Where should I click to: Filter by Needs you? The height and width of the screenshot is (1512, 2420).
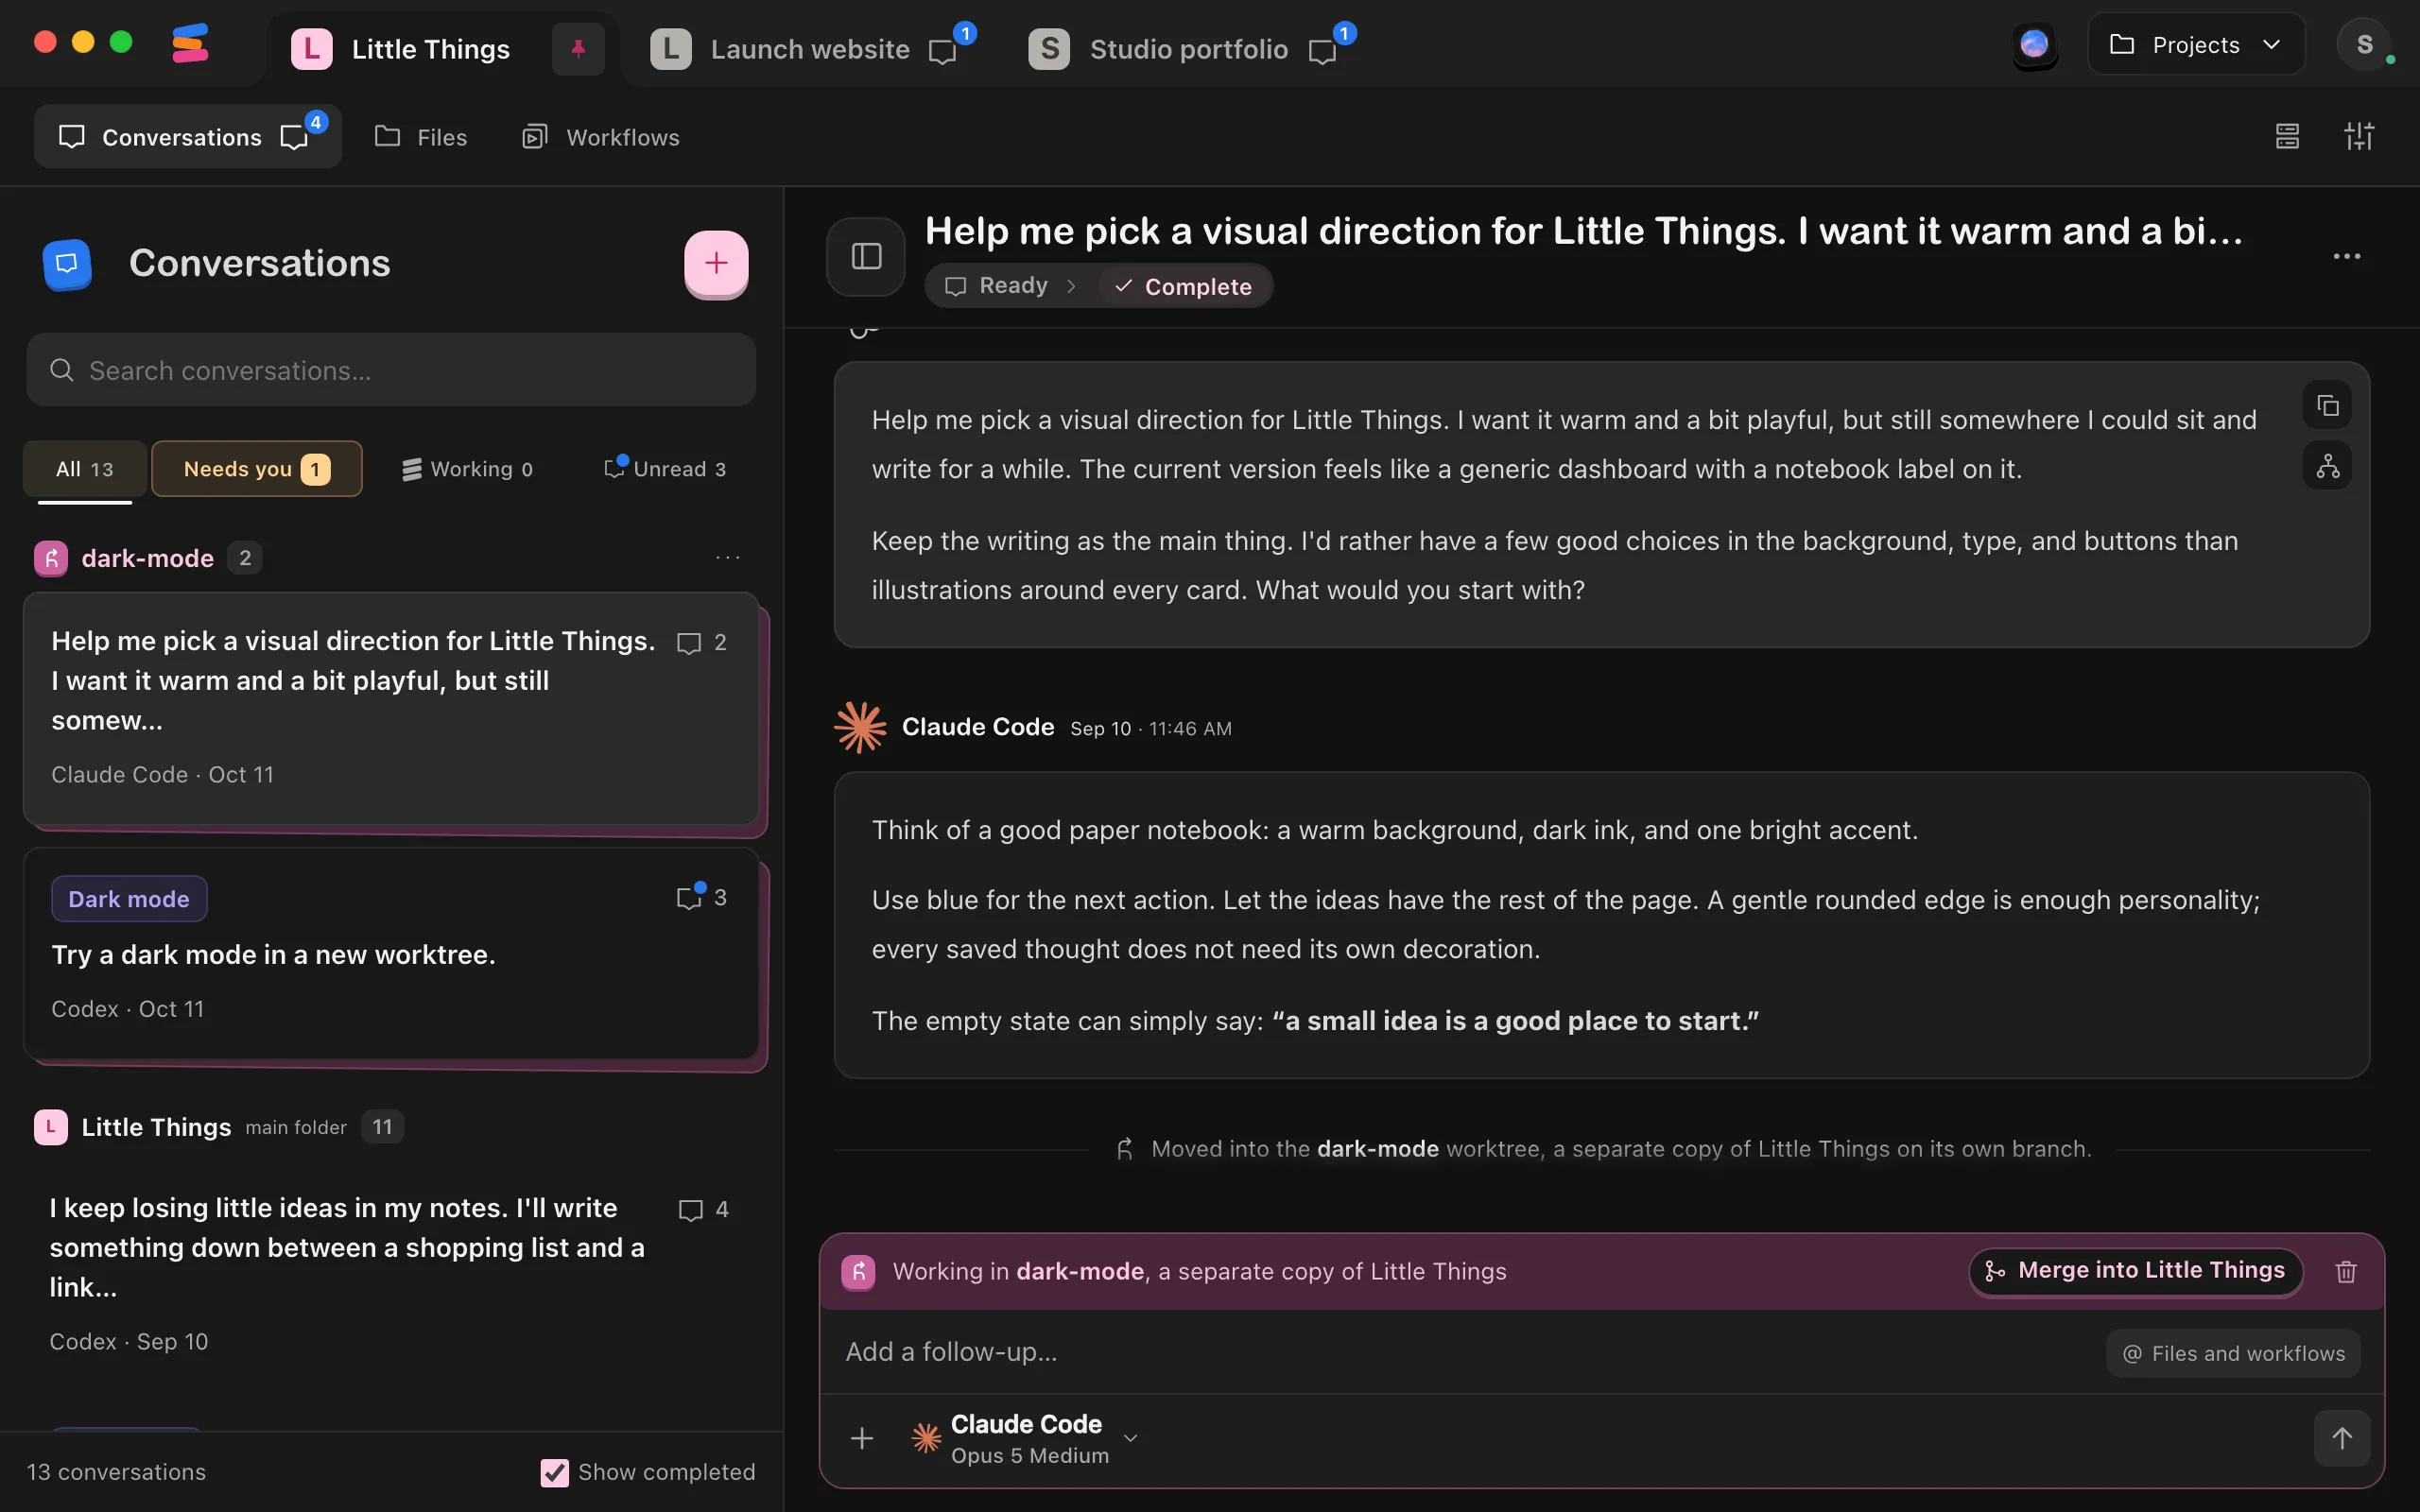coord(257,469)
